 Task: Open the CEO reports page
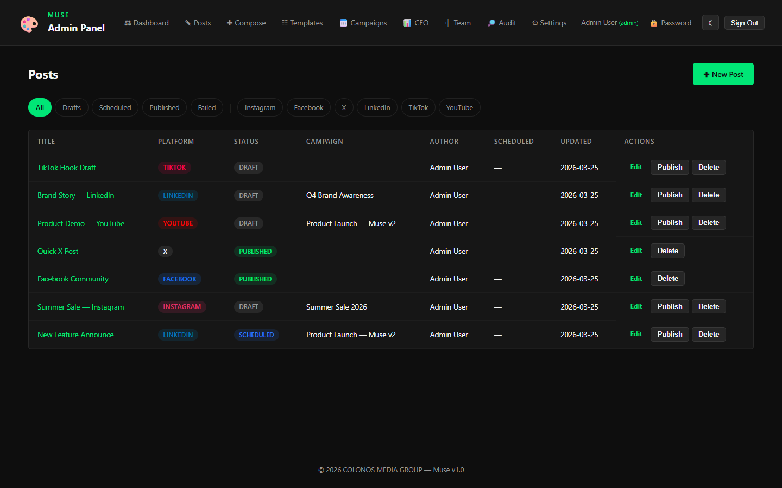click(416, 23)
